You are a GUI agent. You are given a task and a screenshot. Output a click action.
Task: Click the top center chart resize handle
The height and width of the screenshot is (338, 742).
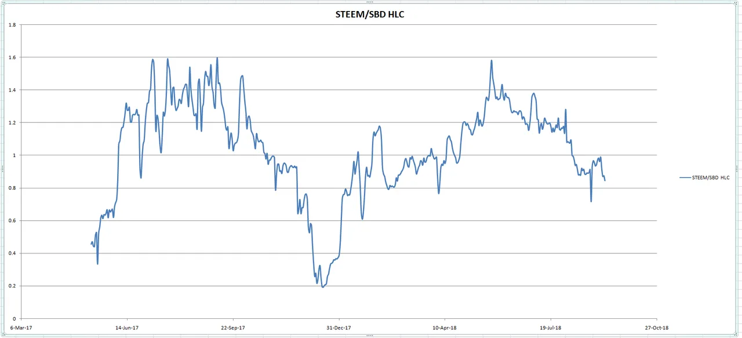(370, 2)
